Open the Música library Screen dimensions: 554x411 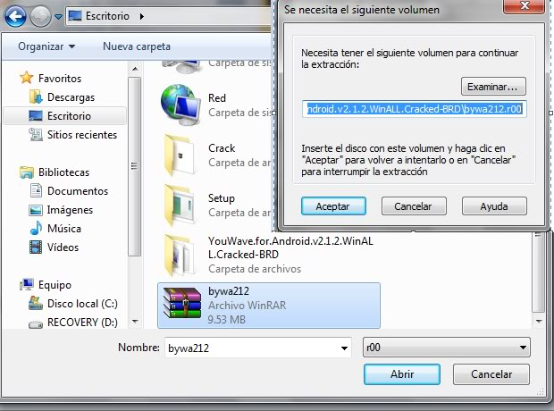[x=64, y=229]
